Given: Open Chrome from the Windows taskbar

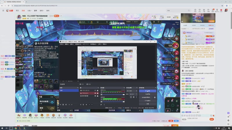Looking at the screenshot, I should pyautogui.click(x=16, y=128).
